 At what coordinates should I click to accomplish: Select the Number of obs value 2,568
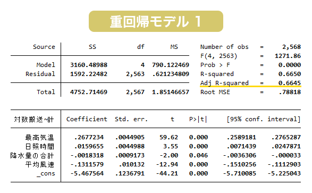(291, 47)
